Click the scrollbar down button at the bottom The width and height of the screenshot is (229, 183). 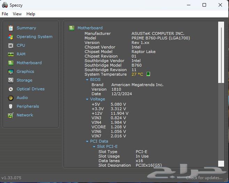(x=221, y=164)
